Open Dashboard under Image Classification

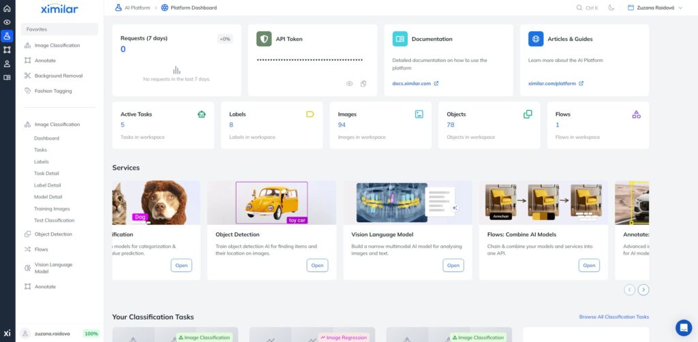click(46, 138)
